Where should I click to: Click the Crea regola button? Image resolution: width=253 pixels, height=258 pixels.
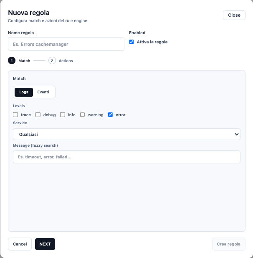(228, 244)
